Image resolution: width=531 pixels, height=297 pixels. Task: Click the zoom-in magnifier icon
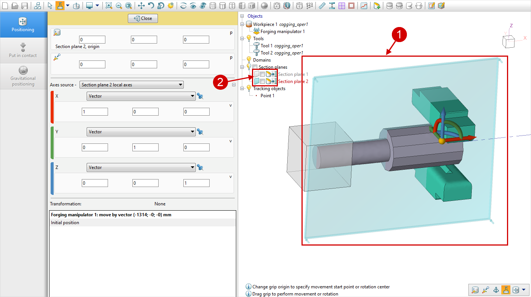109,6
